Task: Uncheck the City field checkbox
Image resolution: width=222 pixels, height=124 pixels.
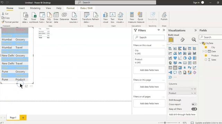Action: (206, 47)
